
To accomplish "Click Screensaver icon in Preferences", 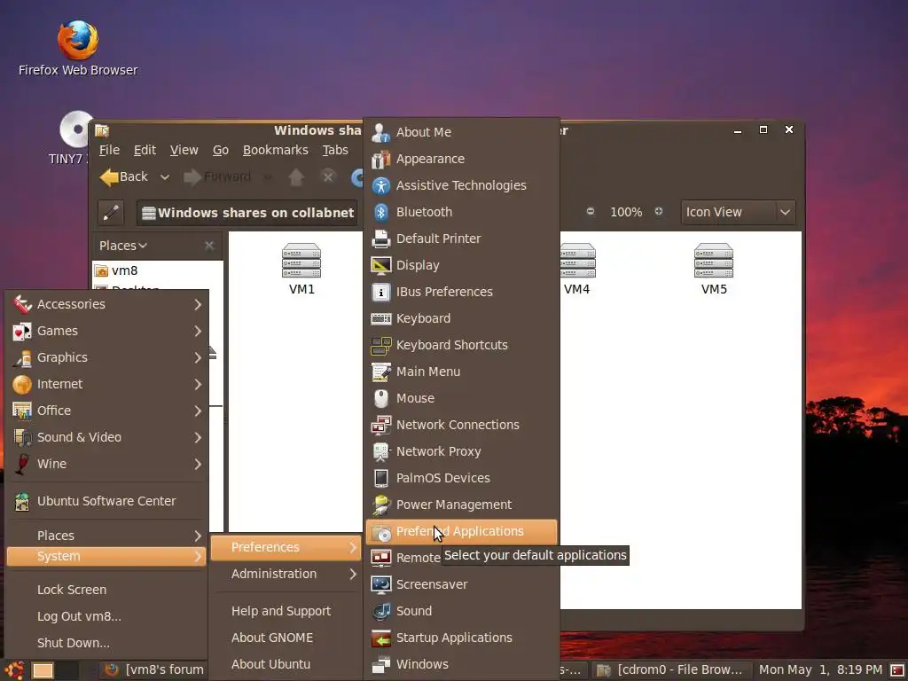I will [380, 584].
